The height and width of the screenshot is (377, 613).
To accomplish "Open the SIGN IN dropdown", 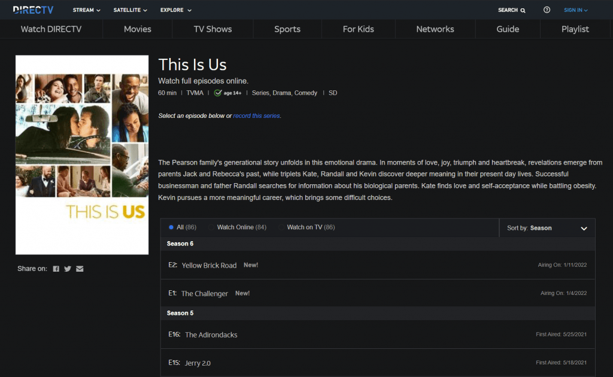I will click(x=575, y=10).
